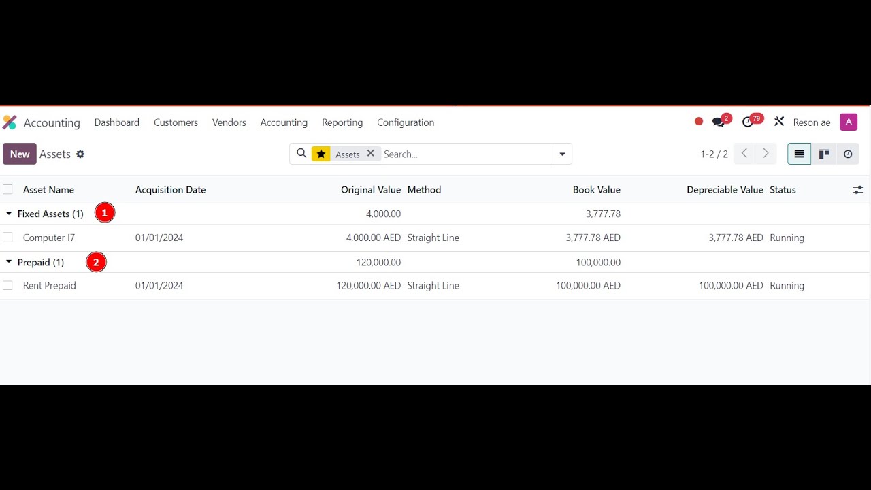
Task: Switch to kanban view
Action: 823,154
